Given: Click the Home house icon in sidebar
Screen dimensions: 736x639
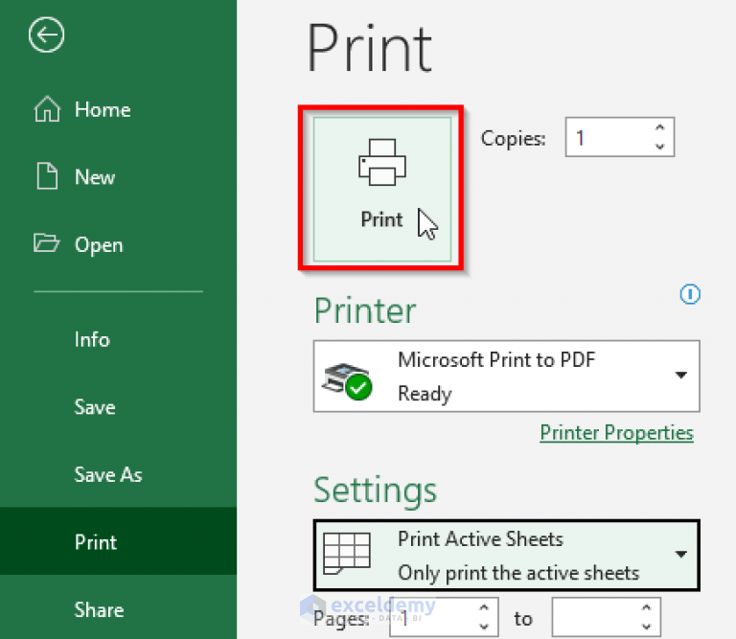Looking at the screenshot, I should coord(47,109).
